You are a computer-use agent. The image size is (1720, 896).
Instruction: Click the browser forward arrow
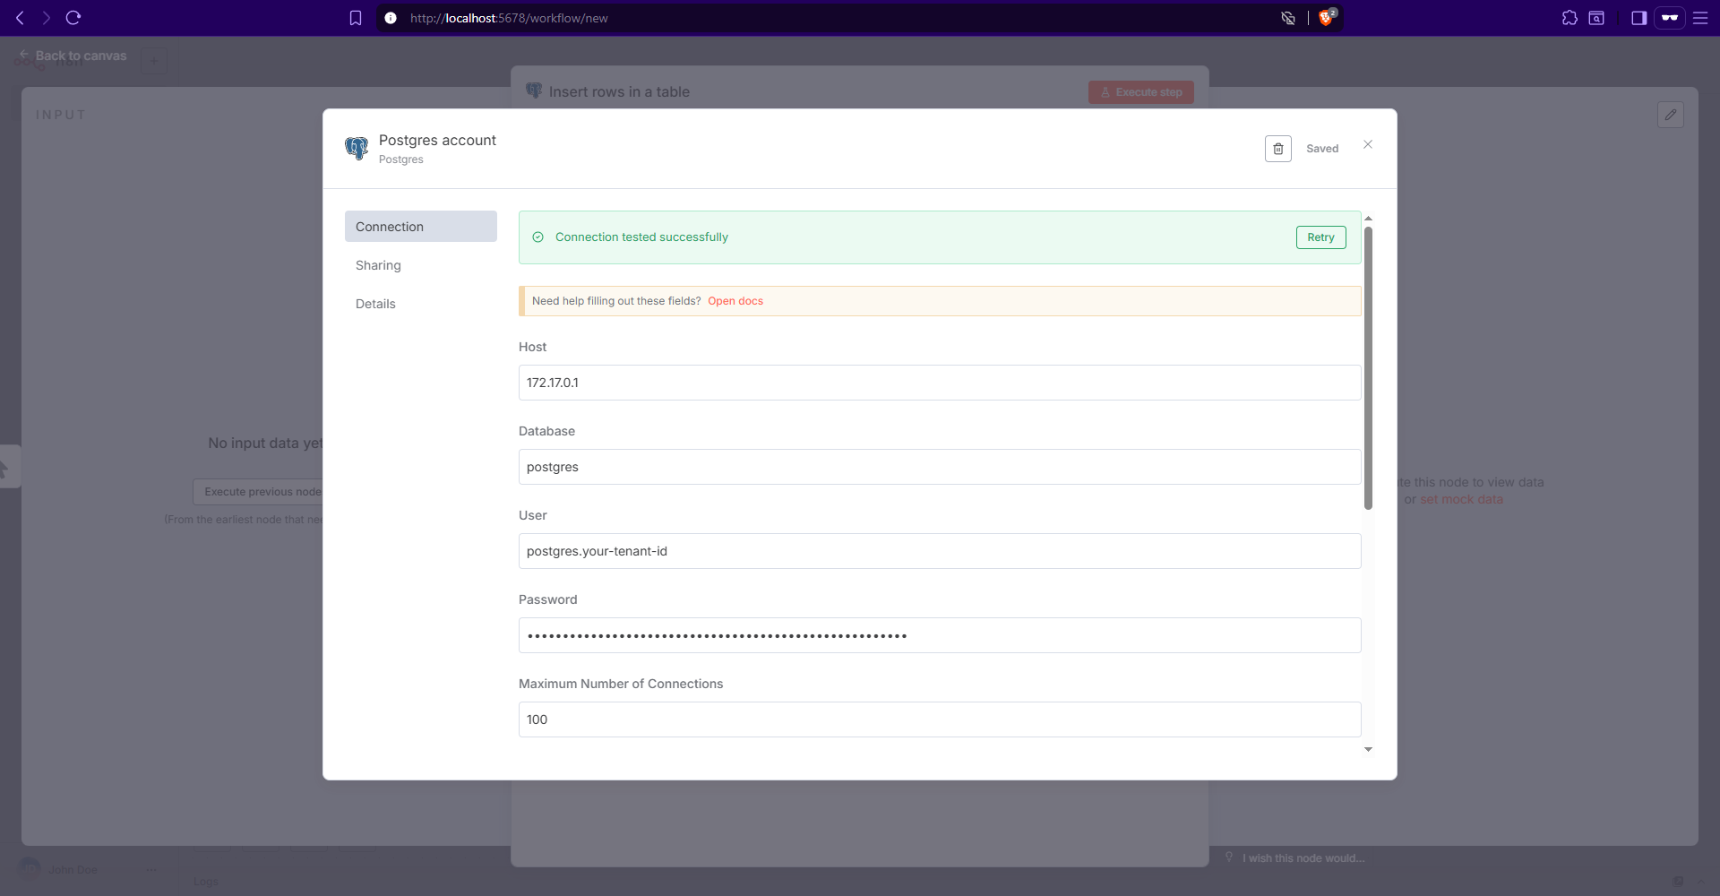tap(46, 18)
